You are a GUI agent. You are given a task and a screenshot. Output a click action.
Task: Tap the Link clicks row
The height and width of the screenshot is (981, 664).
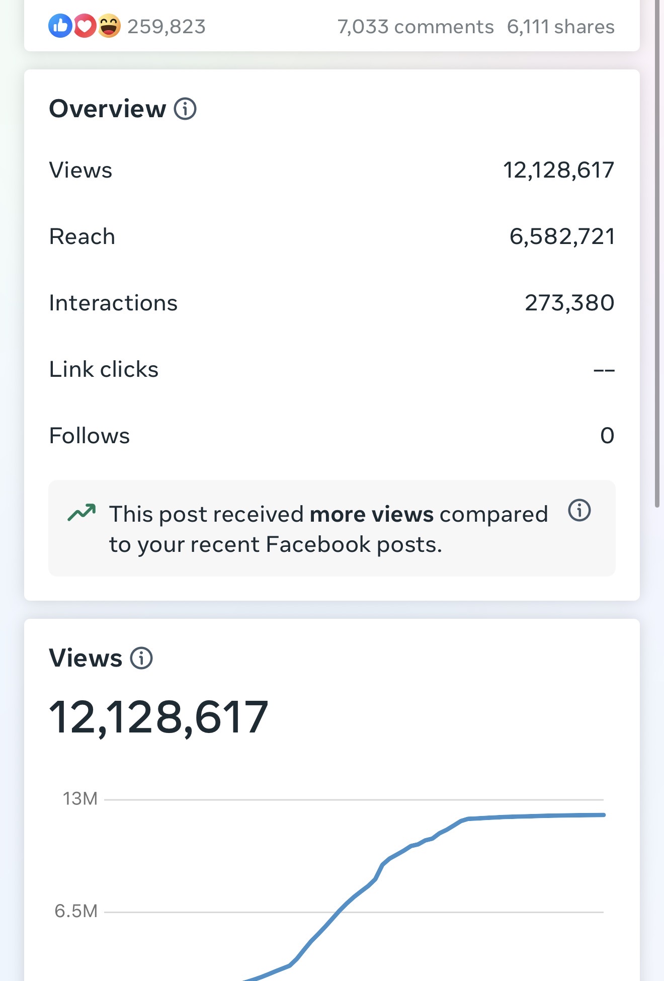click(331, 369)
